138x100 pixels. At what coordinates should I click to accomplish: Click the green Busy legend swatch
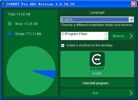click(x=10, y=24)
